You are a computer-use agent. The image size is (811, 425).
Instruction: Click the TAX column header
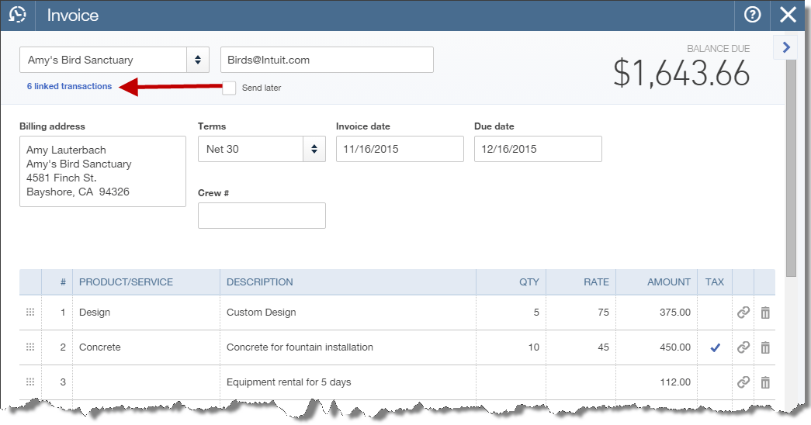point(715,282)
